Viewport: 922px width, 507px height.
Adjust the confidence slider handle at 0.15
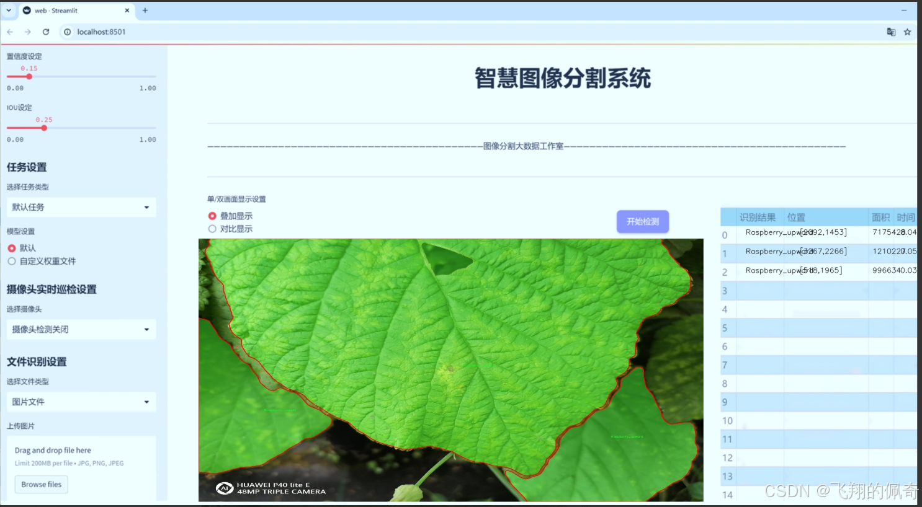click(29, 77)
